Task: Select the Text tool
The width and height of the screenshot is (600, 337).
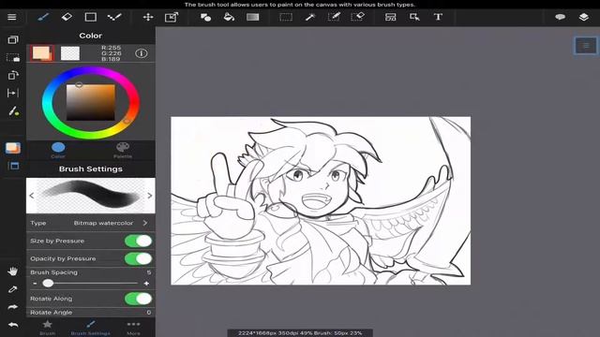Action: [x=438, y=17]
